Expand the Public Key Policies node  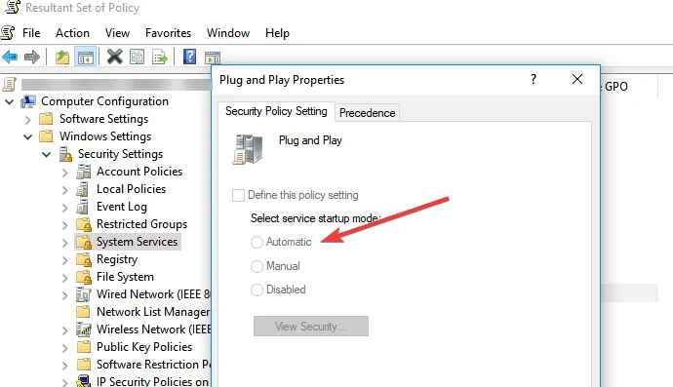coord(64,348)
